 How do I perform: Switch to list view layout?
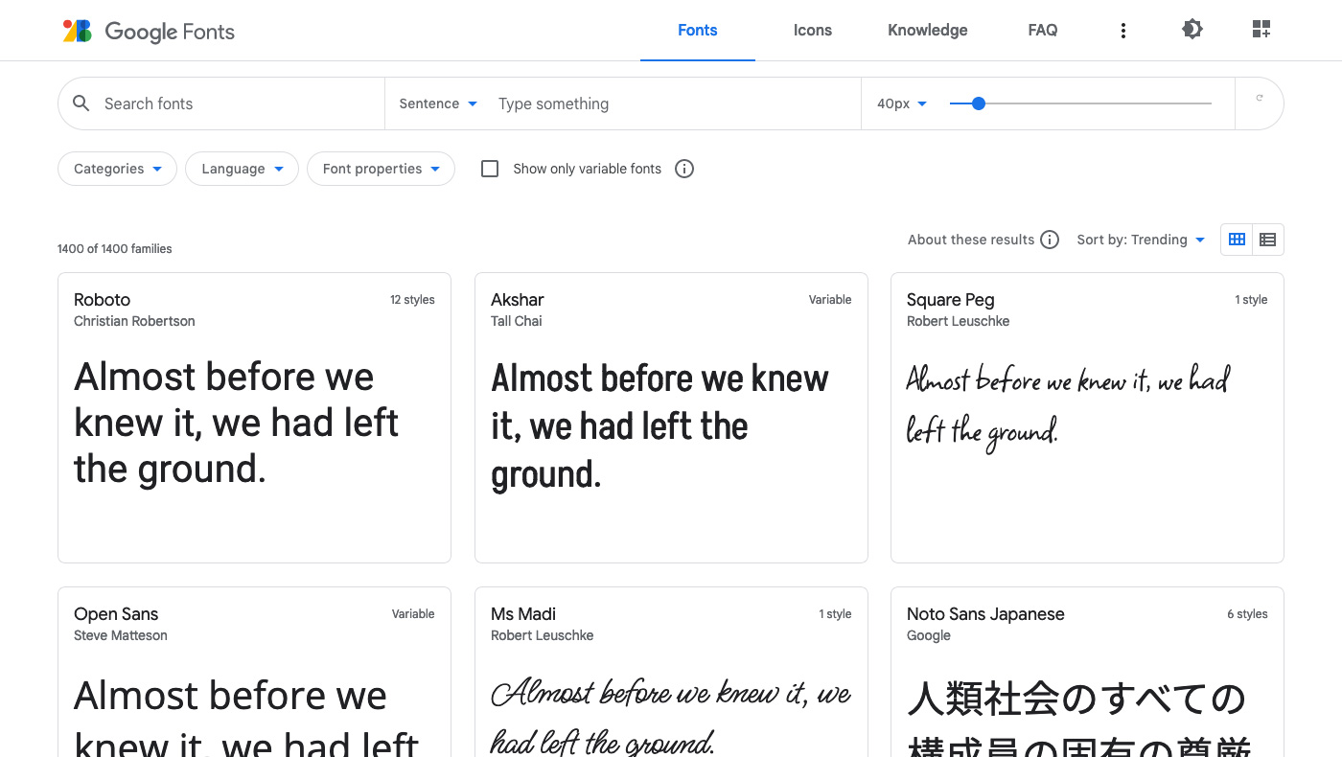coord(1268,240)
